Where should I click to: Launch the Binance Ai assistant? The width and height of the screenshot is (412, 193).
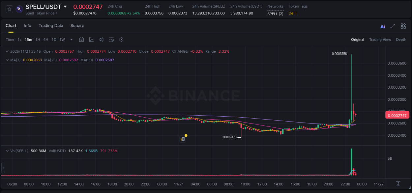382,26
